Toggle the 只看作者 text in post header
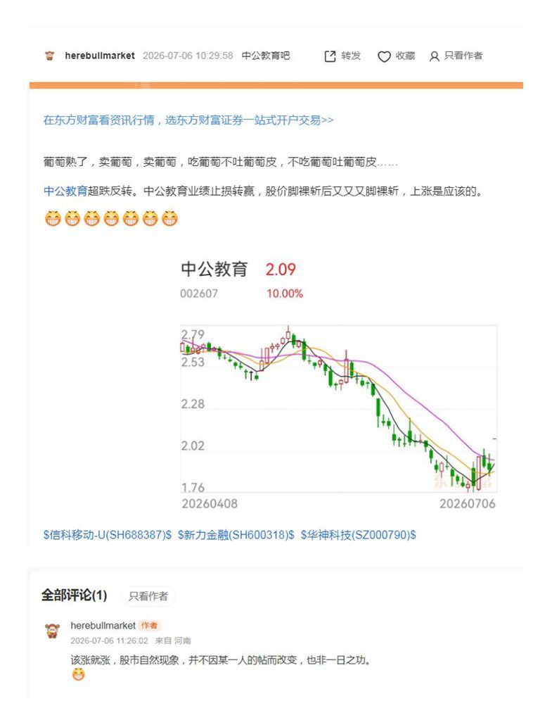552x725 pixels. [x=463, y=56]
